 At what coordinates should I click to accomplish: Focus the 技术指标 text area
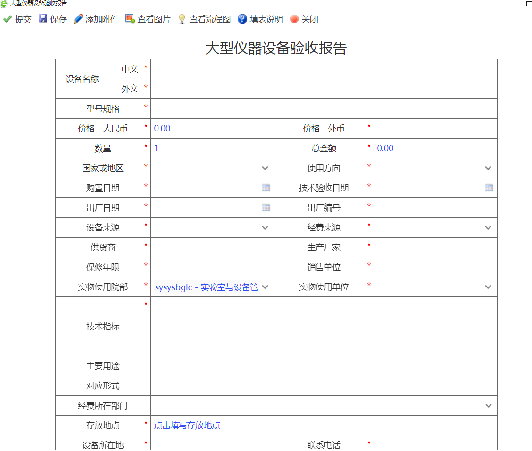[x=324, y=326]
